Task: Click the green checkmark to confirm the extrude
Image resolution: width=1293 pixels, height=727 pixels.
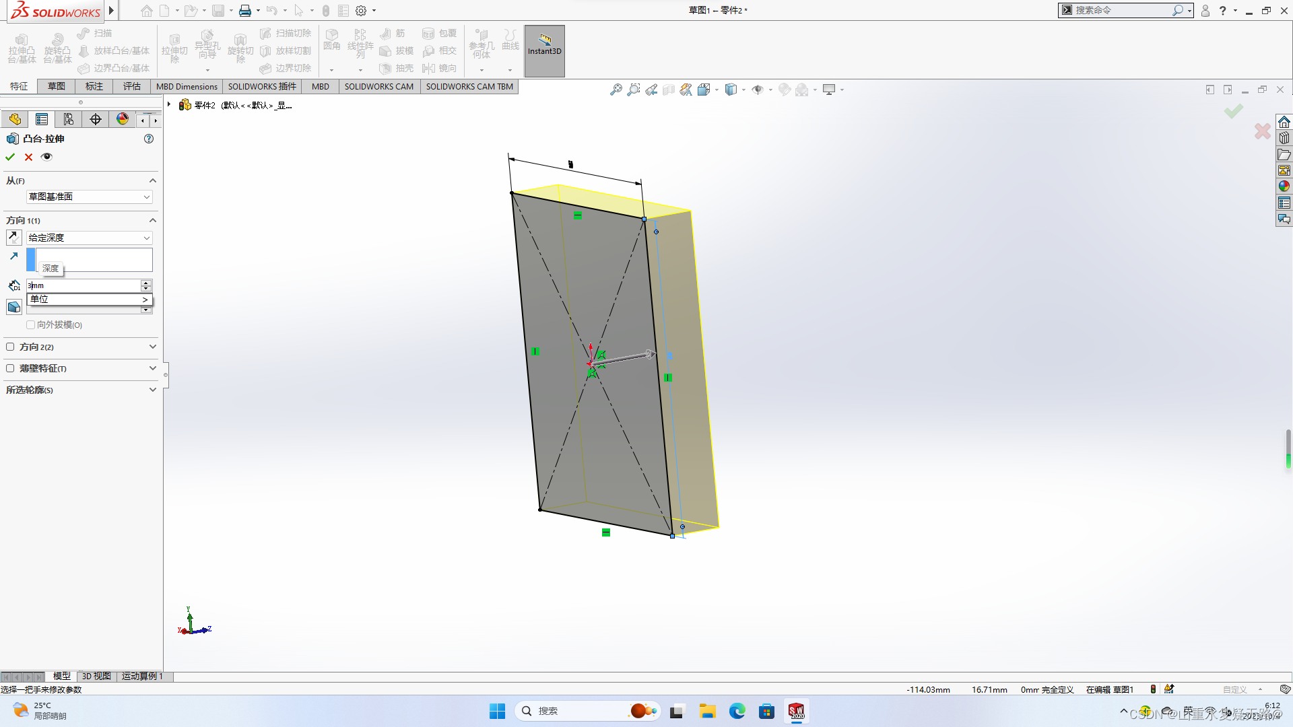Action: pos(9,156)
